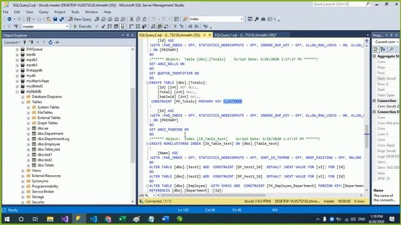Open Chrome from the taskbar

point(108,219)
